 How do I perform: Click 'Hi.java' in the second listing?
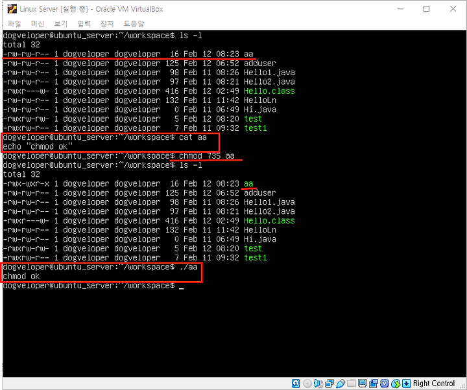coord(260,239)
